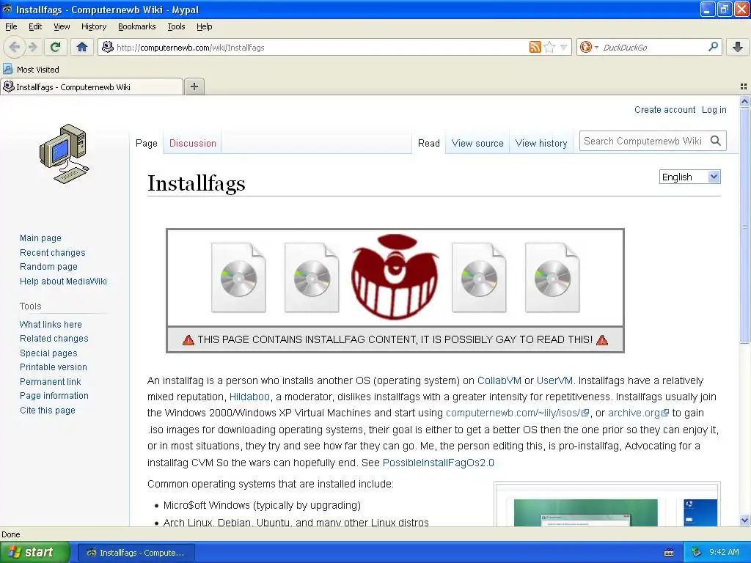This screenshot has width=751, height=563.
Task: Open Page information
Action: (x=54, y=396)
